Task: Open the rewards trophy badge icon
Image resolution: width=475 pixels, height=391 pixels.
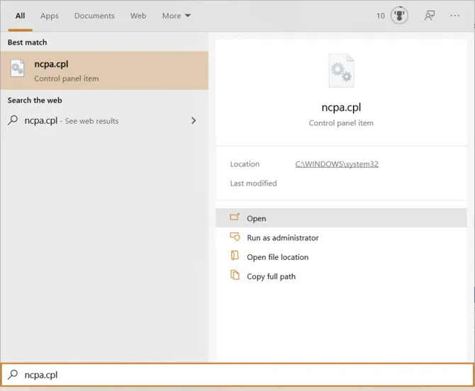Action: tap(399, 16)
